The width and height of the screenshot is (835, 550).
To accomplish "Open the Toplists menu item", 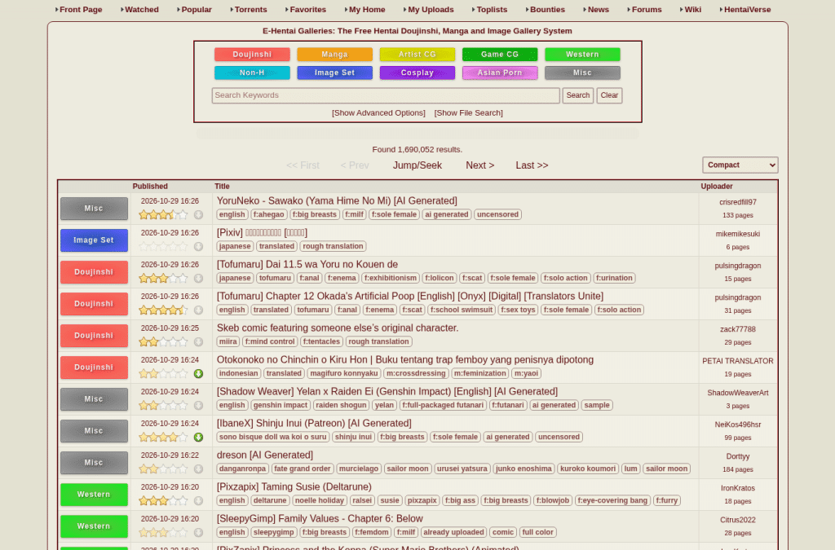I will click(x=490, y=10).
